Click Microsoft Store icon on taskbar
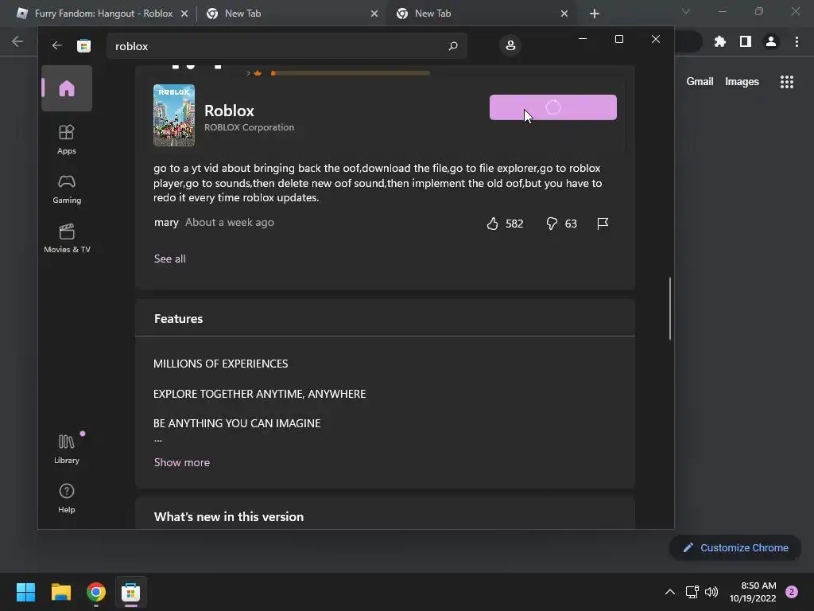 [131, 592]
